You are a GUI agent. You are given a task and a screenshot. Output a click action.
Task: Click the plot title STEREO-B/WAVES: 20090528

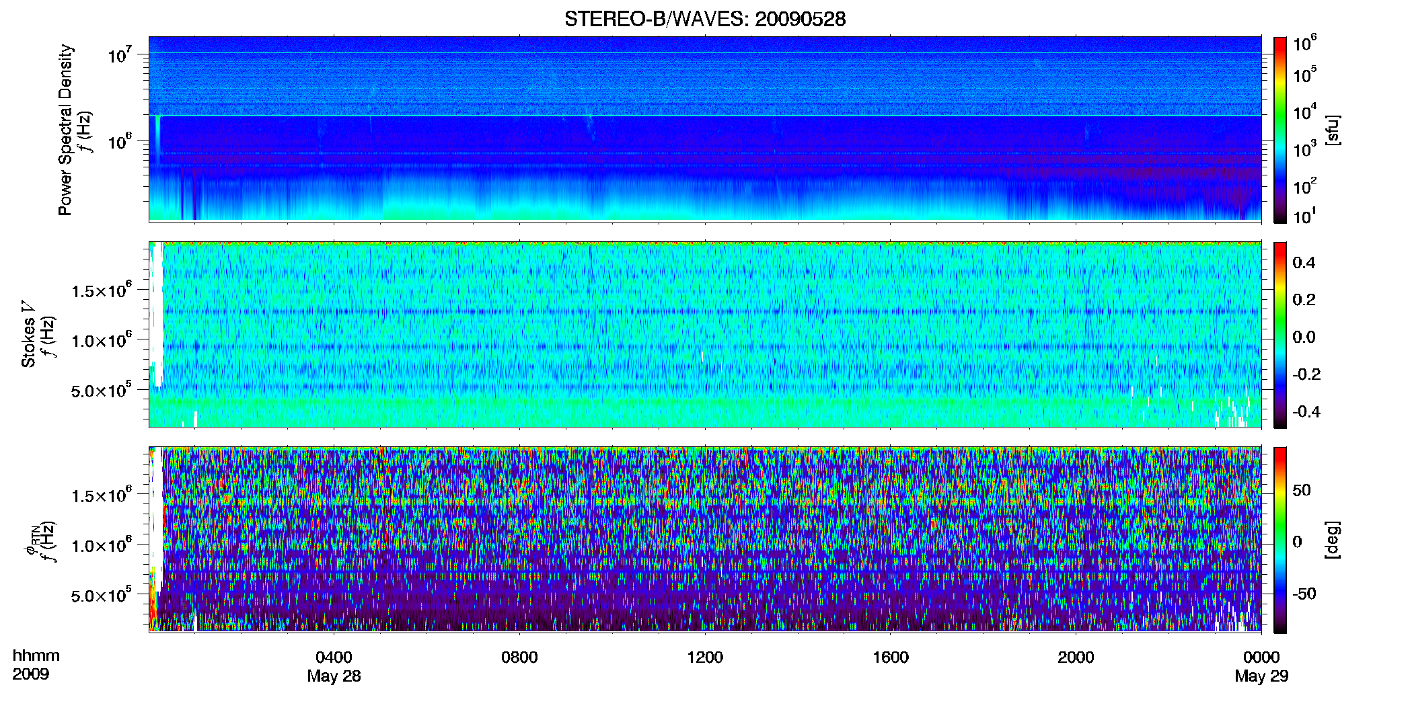705,19
